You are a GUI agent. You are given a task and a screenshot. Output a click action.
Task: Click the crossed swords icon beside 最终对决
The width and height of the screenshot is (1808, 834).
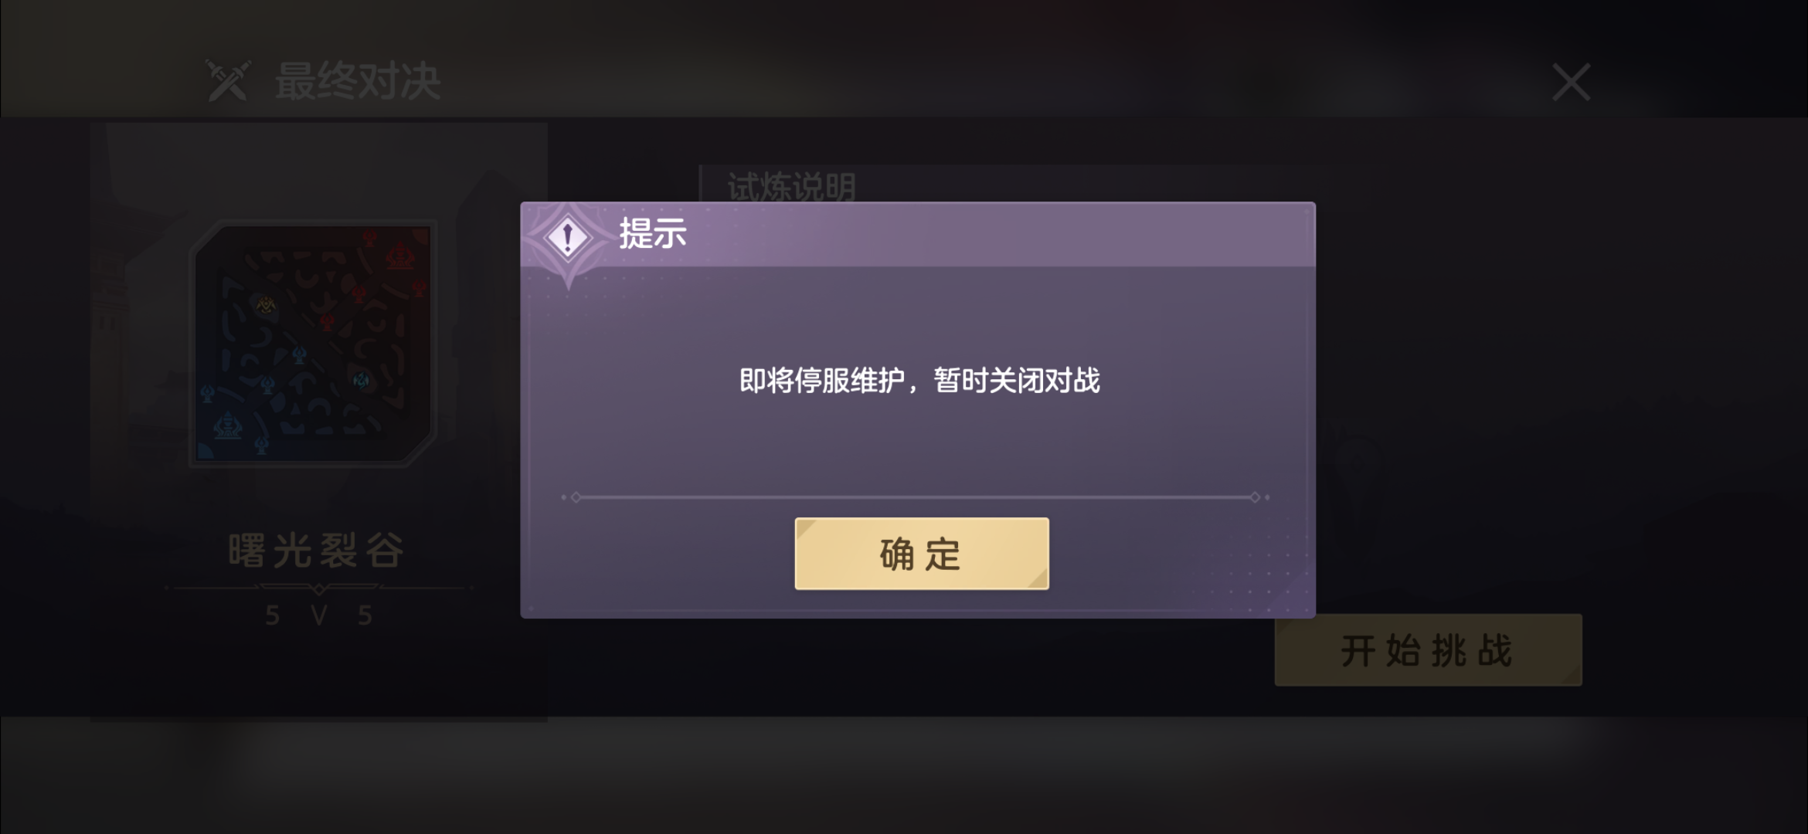click(227, 80)
